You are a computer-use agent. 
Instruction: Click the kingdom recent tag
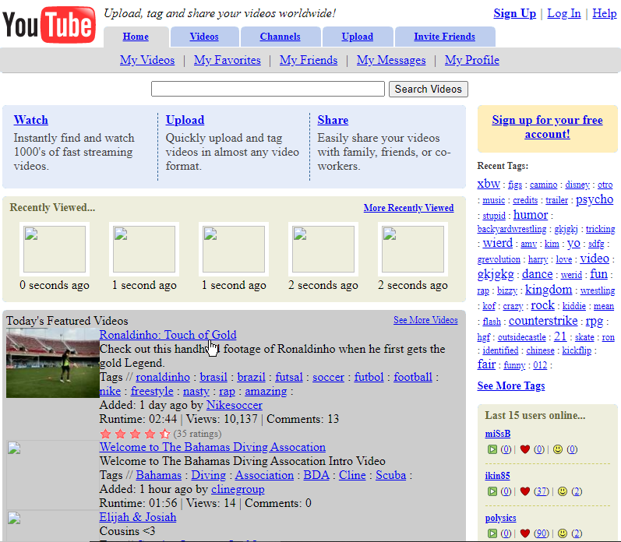549,290
